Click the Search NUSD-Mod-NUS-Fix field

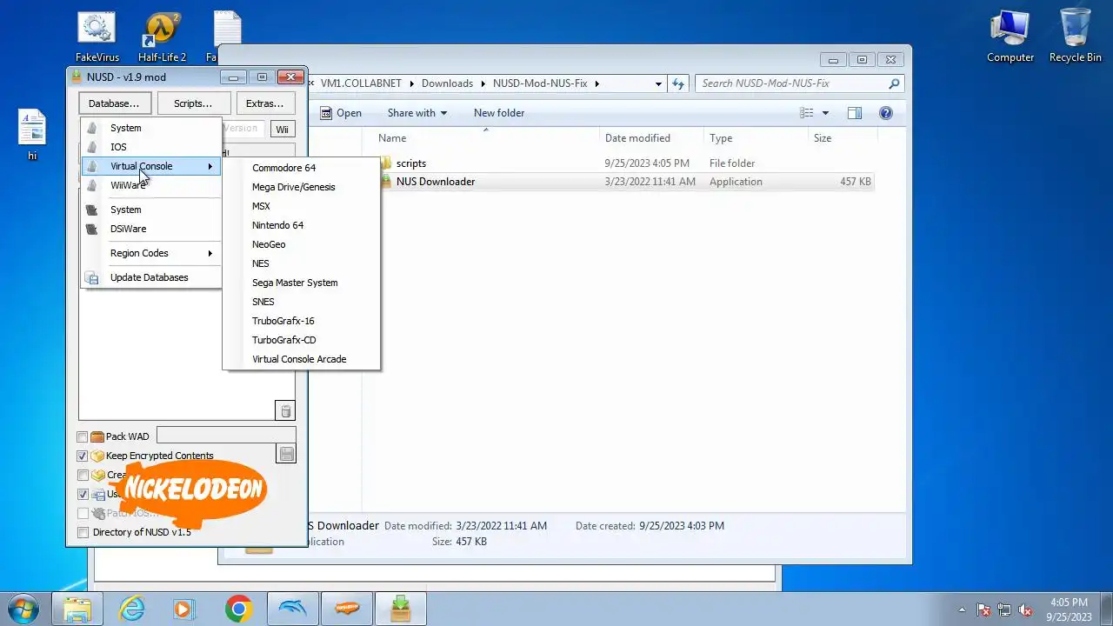coord(799,83)
